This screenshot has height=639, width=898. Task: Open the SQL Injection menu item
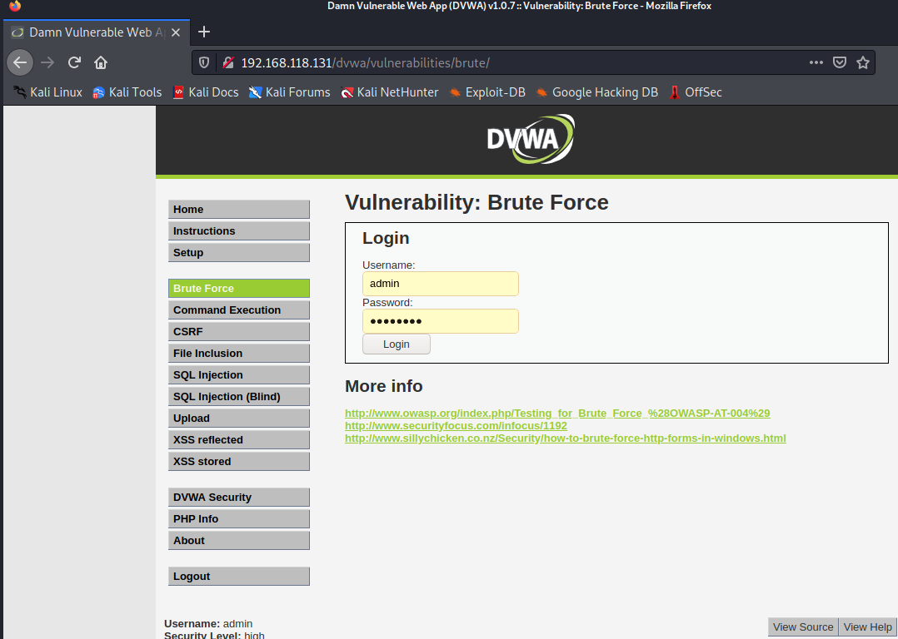[x=239, y=375]
